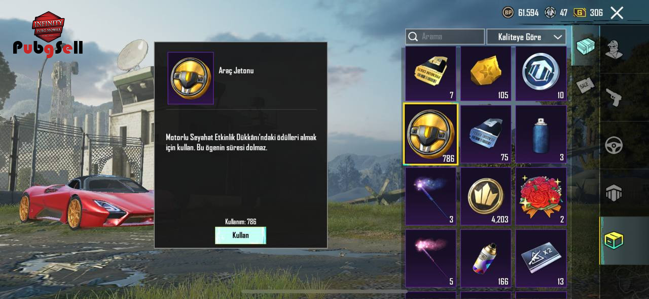Select the colorful spray can item
This screenshot has width=649, height=299.
pos(486,258)
